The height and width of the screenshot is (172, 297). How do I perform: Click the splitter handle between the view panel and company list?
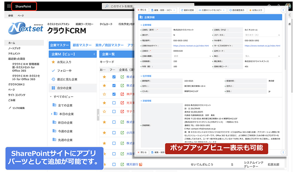pos(98,115)
